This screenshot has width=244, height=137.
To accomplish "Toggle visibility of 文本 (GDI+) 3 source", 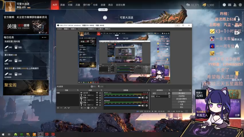I will 97,100.
